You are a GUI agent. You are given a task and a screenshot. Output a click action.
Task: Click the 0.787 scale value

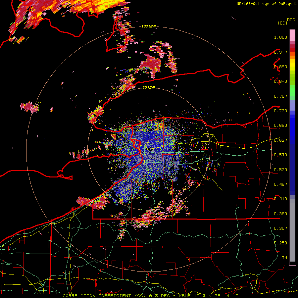tap(280, 96)
